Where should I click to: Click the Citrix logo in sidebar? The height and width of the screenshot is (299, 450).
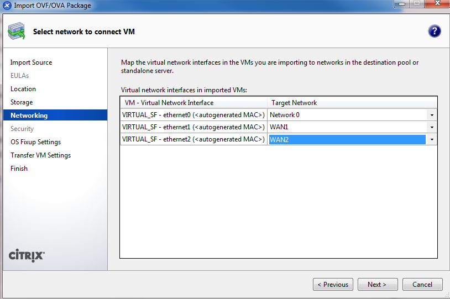(x=27, y=255)
